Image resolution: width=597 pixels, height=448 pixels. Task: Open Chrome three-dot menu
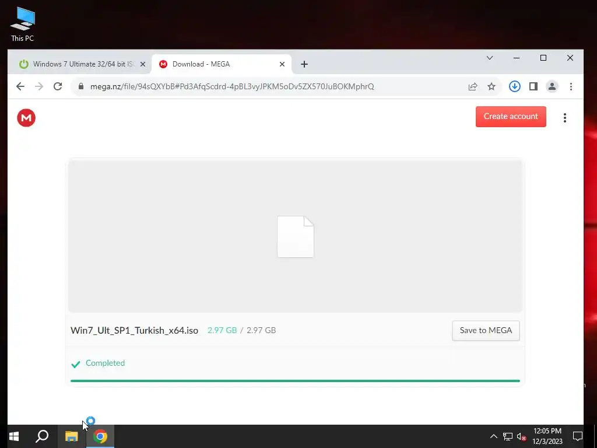click(571, 86)
